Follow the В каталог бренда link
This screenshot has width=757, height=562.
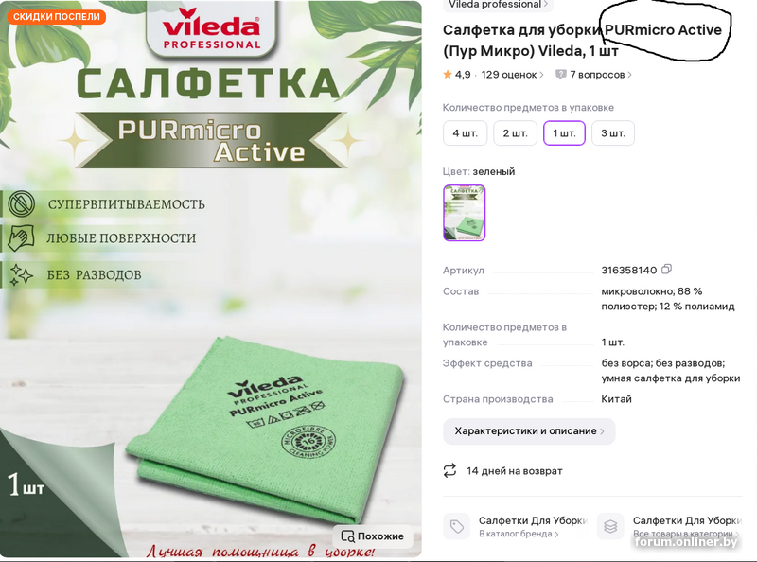[519, 534]
